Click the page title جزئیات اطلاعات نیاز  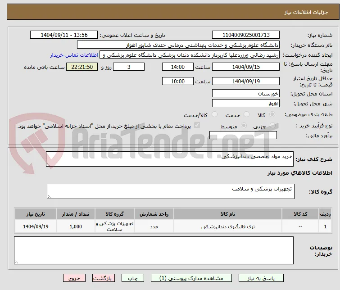point(306,12)
